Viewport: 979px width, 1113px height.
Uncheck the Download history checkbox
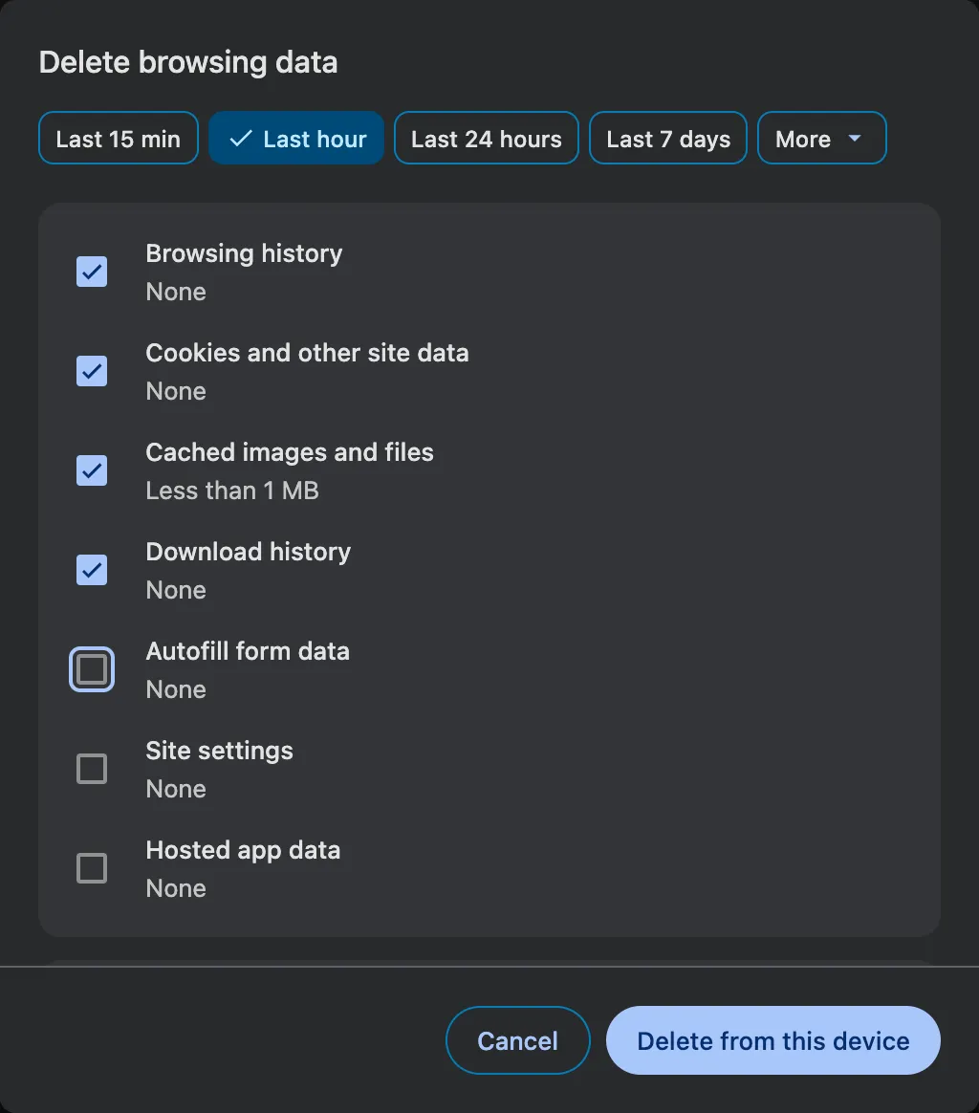[92, 570]
